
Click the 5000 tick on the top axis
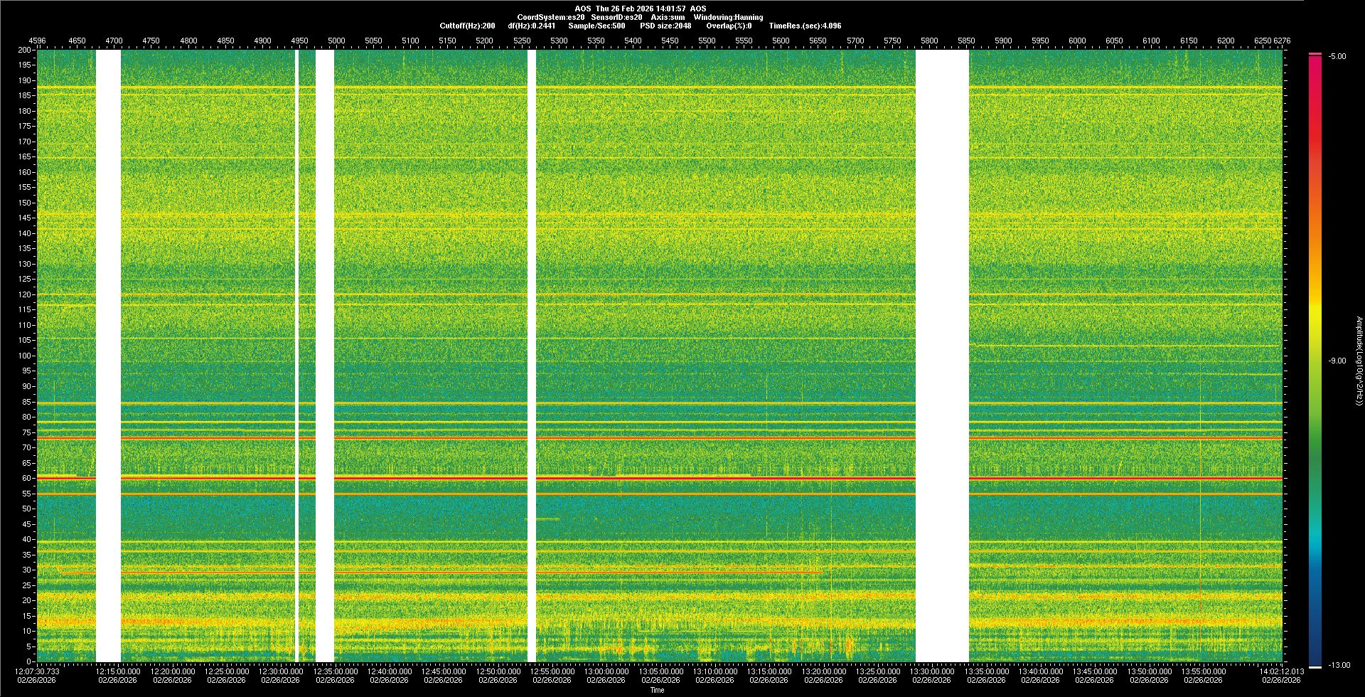click(x=336, y=41)
